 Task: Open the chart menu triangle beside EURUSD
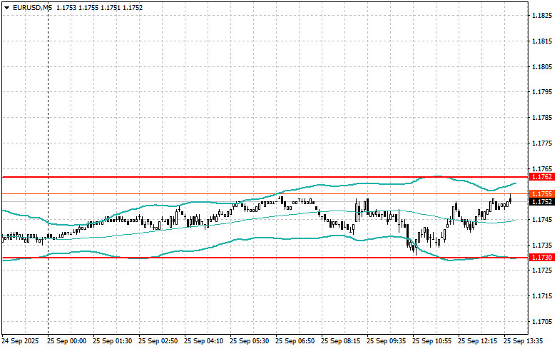6,8
